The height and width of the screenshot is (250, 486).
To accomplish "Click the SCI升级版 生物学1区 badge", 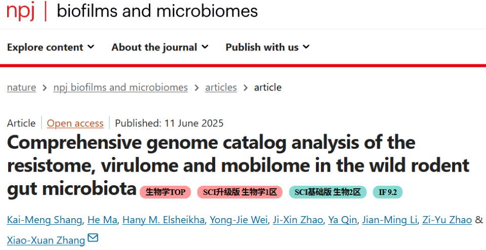I will coord(240,192).
